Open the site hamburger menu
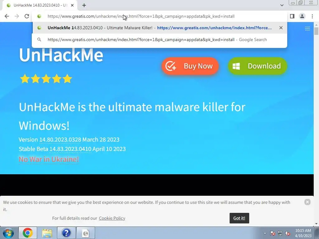The image size is (319, 239). pyautogui.click(x=307, y=28)
